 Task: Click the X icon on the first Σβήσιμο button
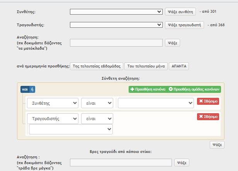[201, 101]
